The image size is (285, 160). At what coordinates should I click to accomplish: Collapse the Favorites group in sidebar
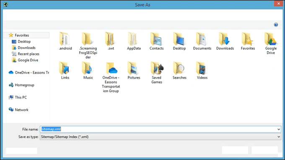pos(26,35)
